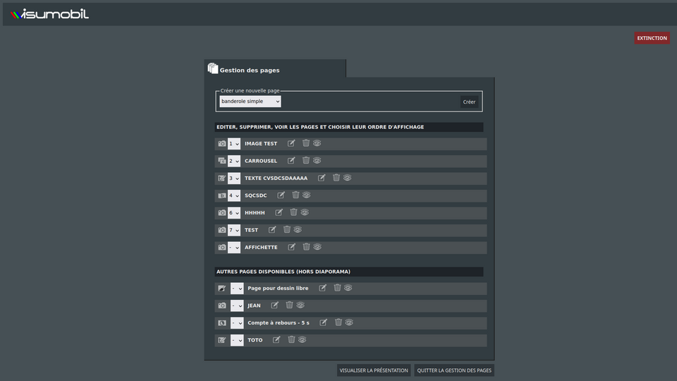Viewport: 677px width, 381px height.
Task: Delete the TOTO page via trash icon
Action: pyautogui.click(x=291, y=339)
